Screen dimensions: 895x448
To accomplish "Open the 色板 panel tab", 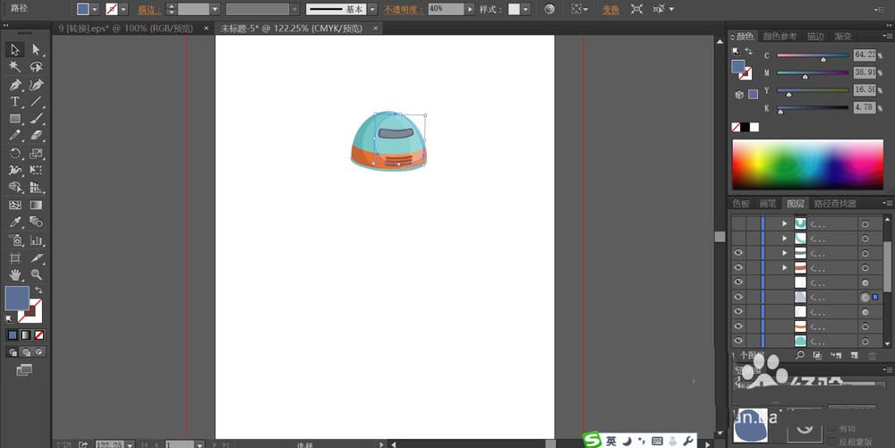I will tap(741, 204).
